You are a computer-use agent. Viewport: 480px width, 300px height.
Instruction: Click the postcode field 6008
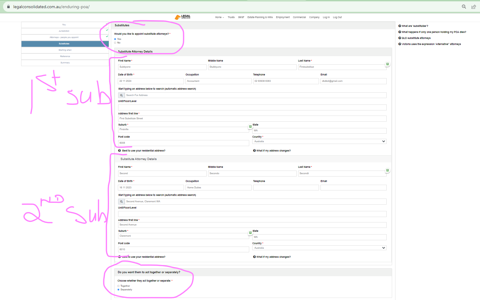click(183, 143)
